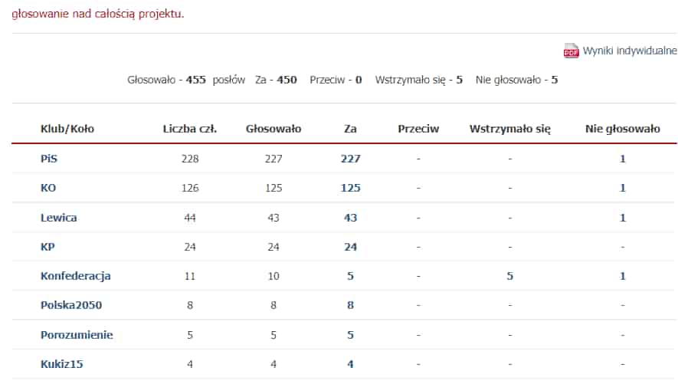
Task: Click the PDF icon next to Wyniki indywidualne
Action: [572, 51]
